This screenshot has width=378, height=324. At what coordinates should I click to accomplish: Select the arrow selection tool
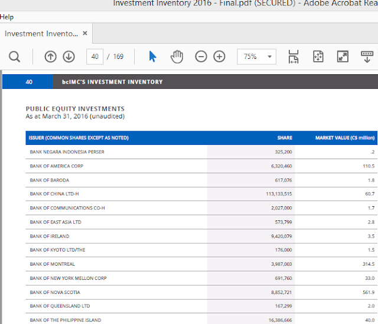click(152, 57)
